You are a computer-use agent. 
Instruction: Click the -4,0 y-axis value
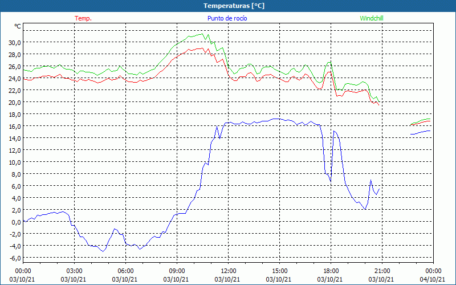pos(15,246)
